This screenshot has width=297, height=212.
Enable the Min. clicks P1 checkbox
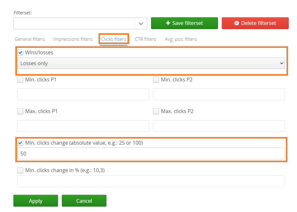pos(20,79)
